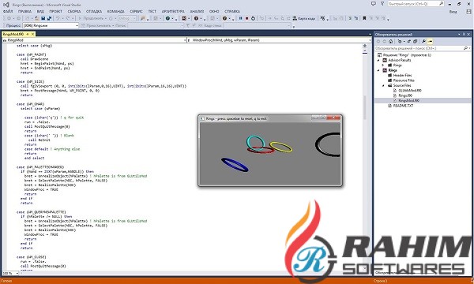This screenshot has width=474, height=284.
Task: Collapse the Source Files folder
Action: [x=383, y=85]
